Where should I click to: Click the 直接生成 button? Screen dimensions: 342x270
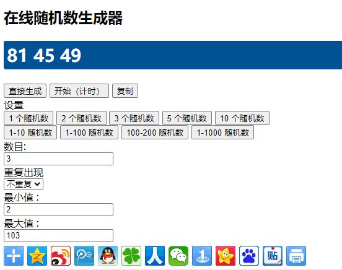(25, 91)
